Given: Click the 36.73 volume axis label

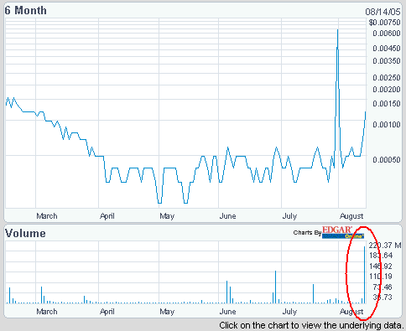Looking at the screenshot, I should point(383,297).
